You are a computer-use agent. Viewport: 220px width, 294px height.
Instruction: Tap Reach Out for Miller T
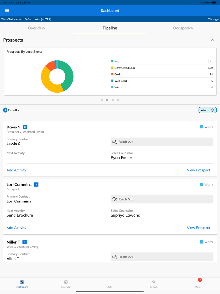tap(162, 257)
